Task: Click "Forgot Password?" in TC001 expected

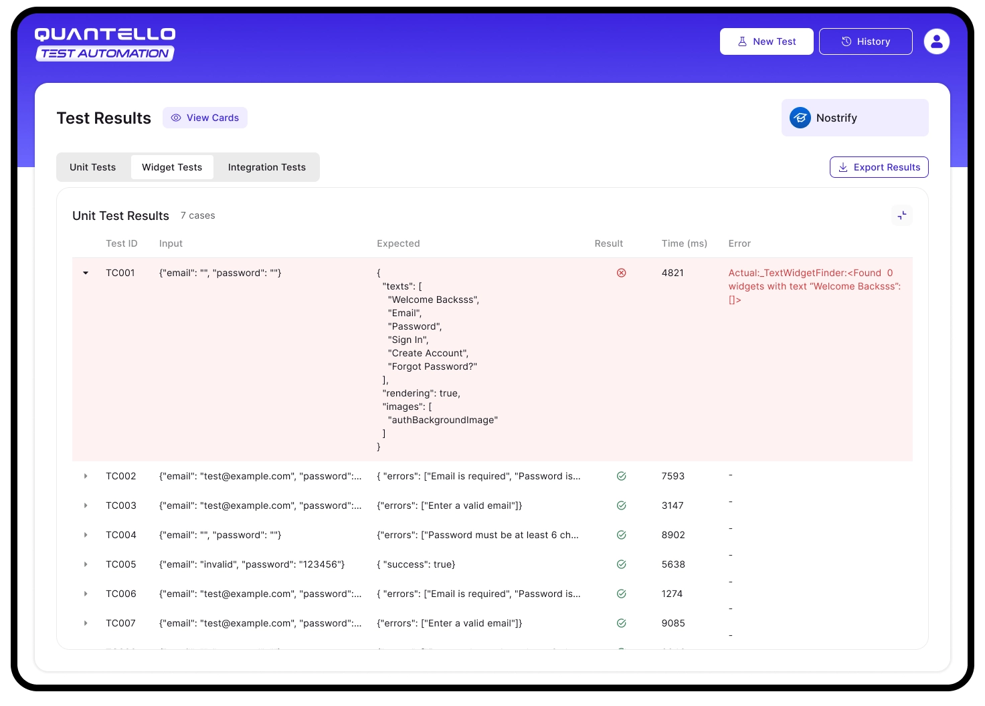Action: coord(432,366)
